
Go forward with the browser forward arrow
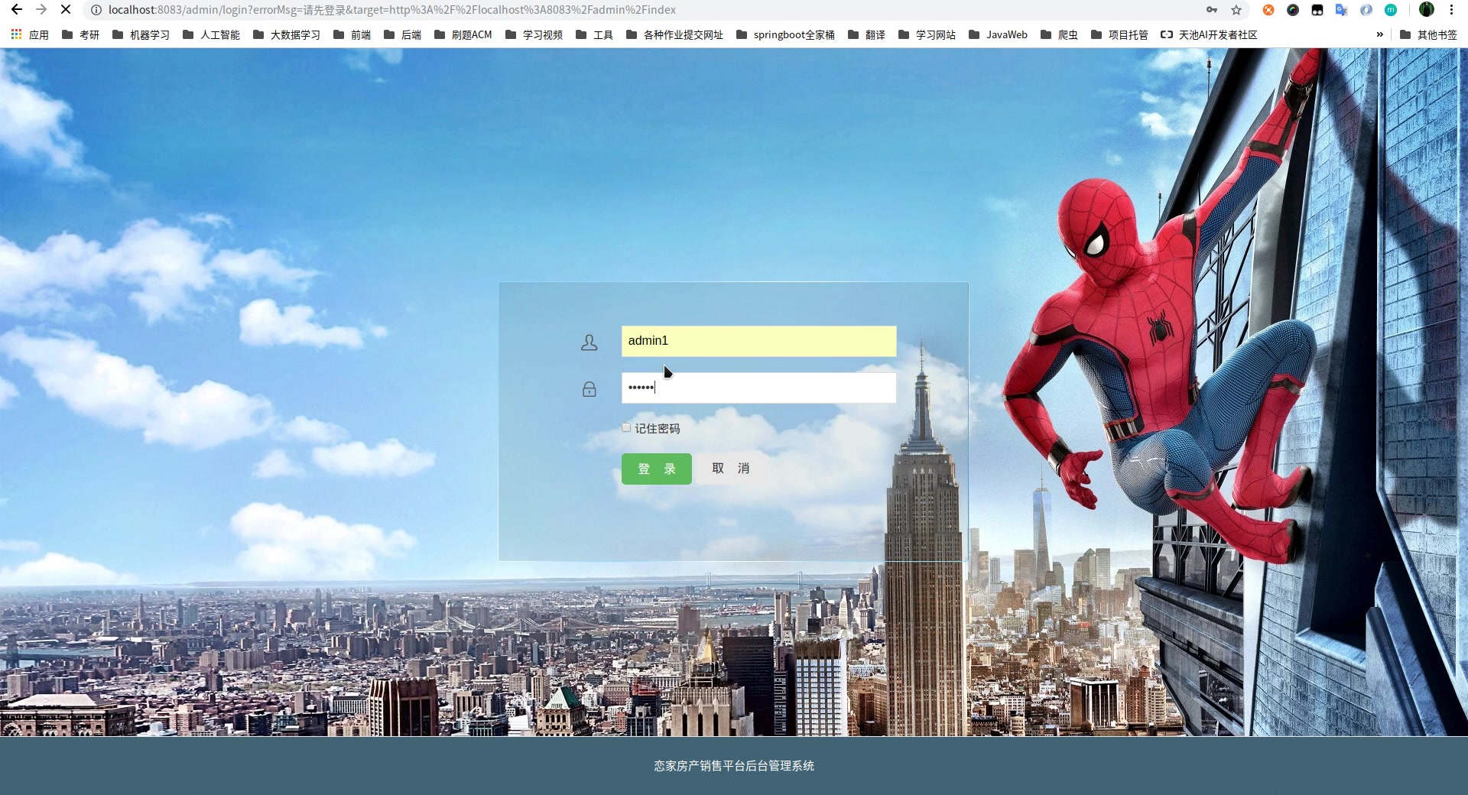[41, 10]
